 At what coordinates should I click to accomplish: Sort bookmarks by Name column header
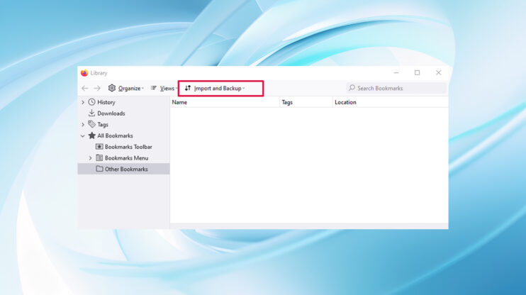223,102
